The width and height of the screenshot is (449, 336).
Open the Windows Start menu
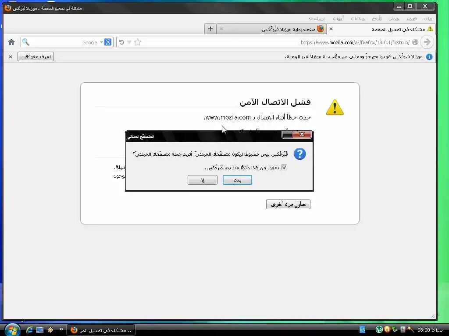click(12, 330)
